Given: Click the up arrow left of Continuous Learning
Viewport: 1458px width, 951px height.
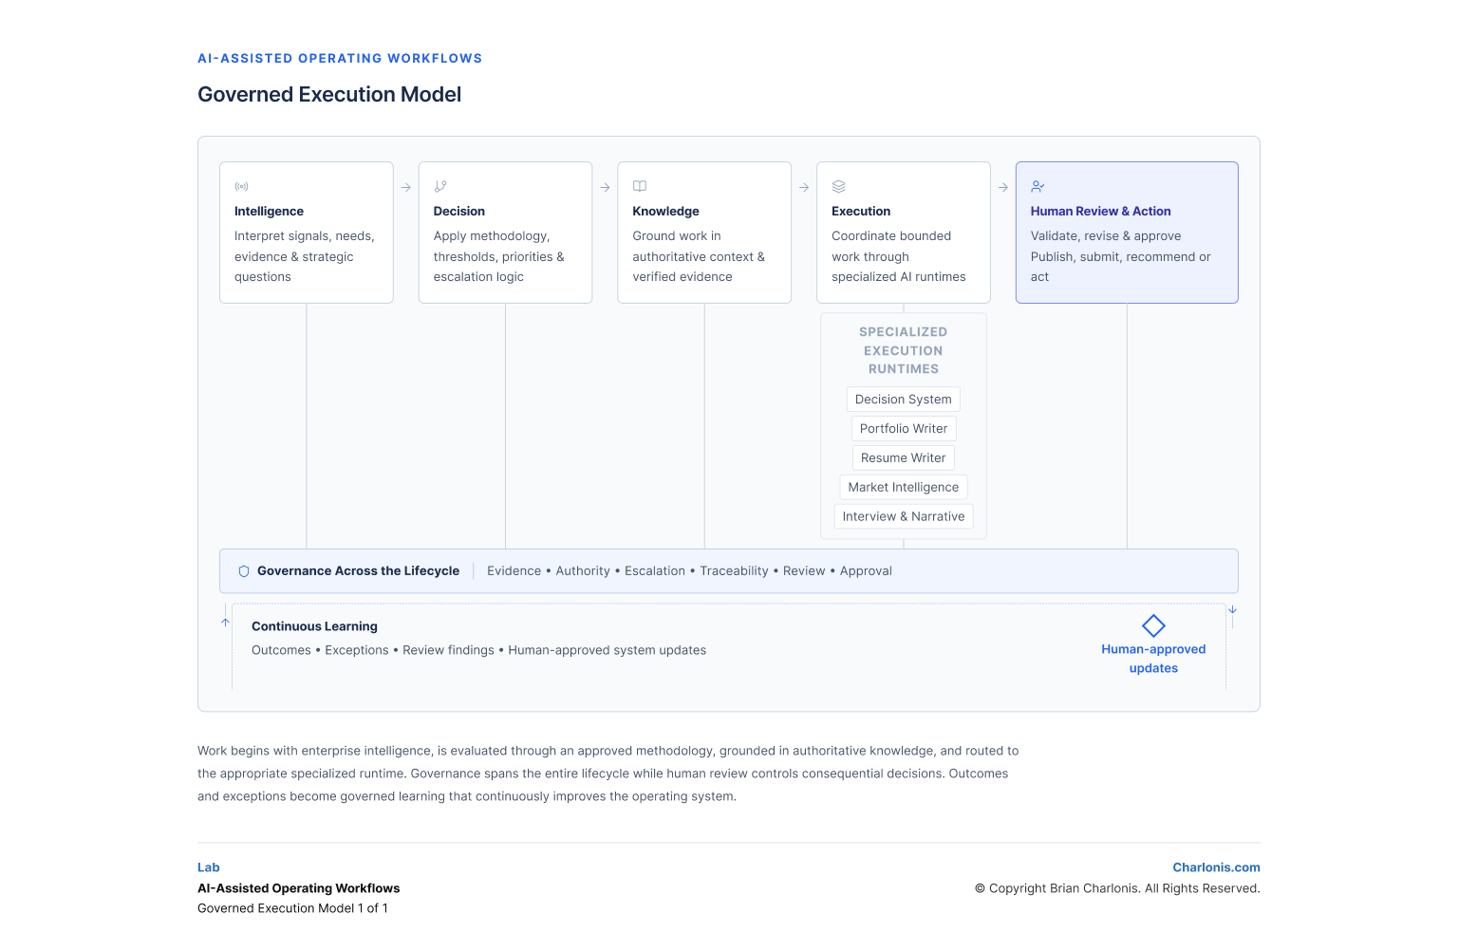Looking at the screenshot, I should [x=225, y=623].
